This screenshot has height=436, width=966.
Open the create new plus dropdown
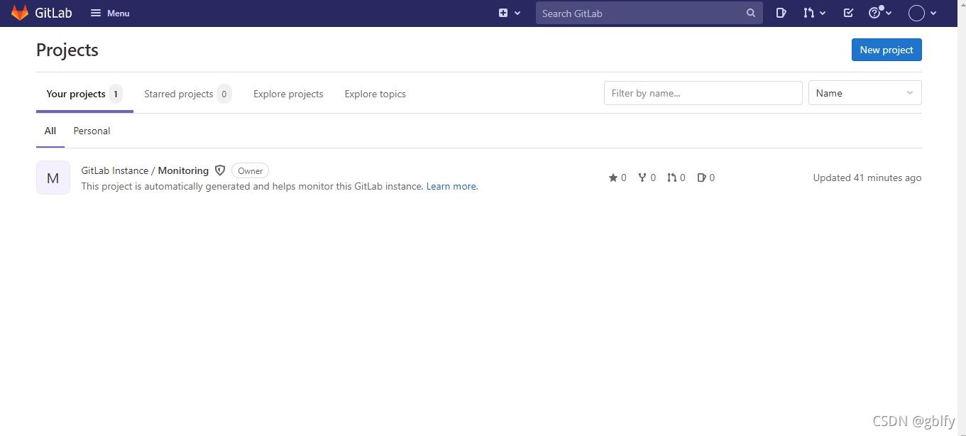coord(510,13)
